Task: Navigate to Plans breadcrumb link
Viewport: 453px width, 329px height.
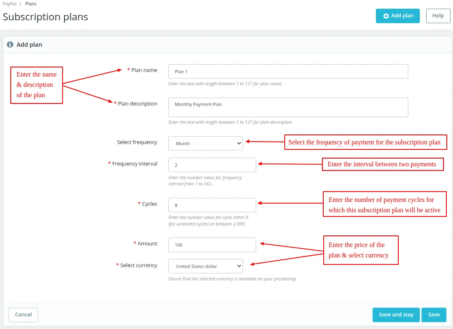Action: coord(31,4)
